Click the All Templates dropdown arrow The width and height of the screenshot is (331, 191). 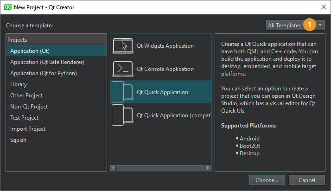(x=320, y=25)
